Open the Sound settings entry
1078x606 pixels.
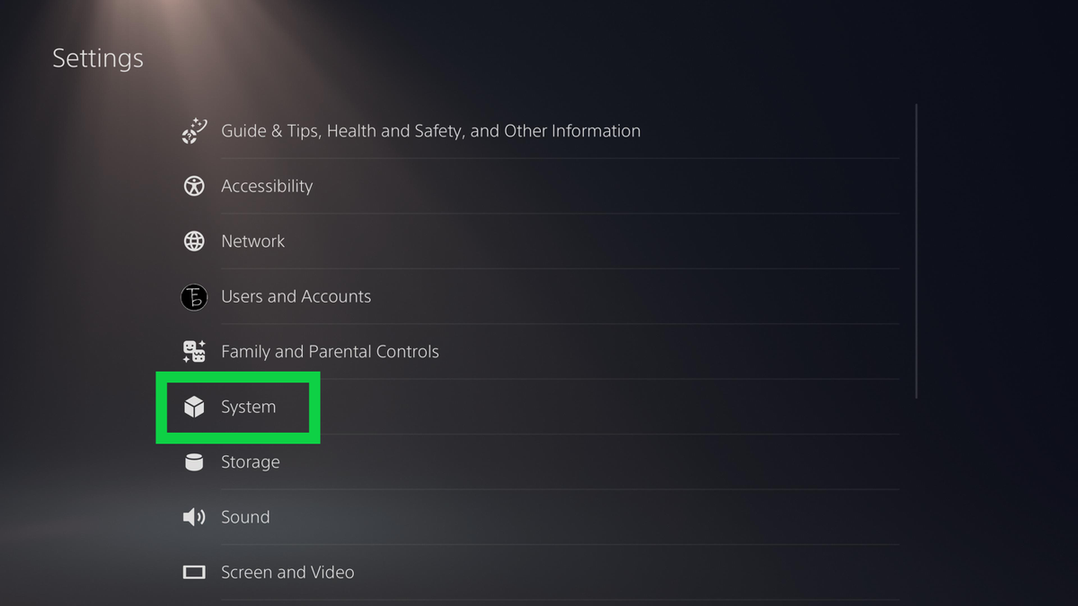[245, 517]
